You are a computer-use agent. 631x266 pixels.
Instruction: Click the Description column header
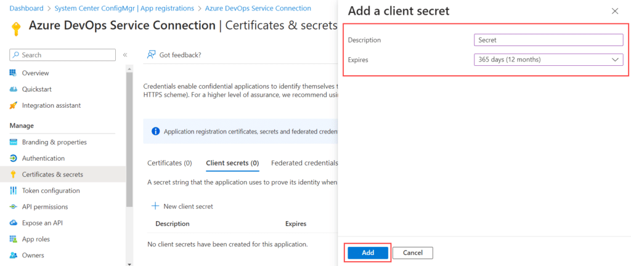(173, 224)
